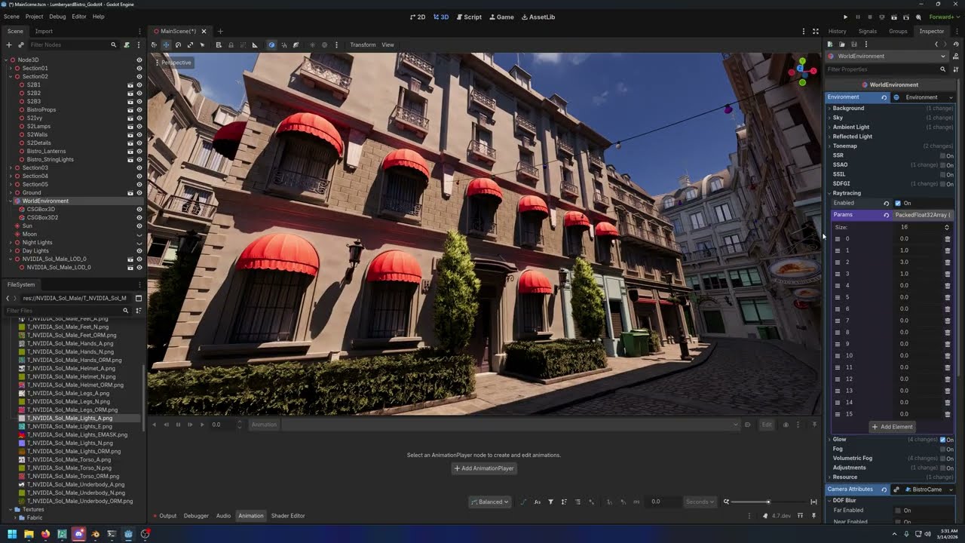The width and height of the screenshot is (965, 543).
Task: Switch to the Import tab
Action: pyautogui.click(x=44, y=31)
